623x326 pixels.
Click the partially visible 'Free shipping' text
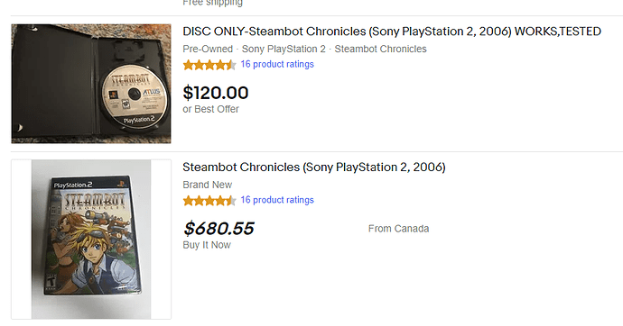(212, 3)
